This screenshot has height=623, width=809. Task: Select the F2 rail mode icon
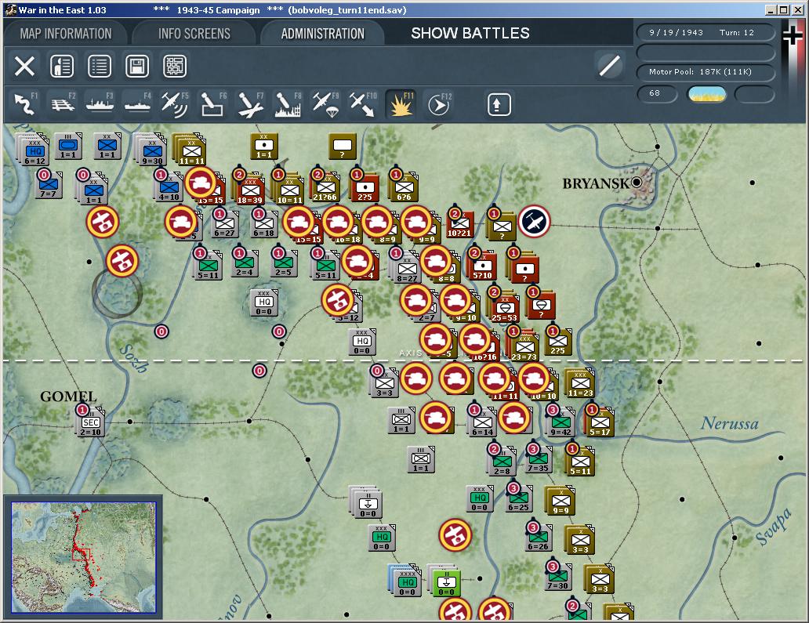pos(63,104)
